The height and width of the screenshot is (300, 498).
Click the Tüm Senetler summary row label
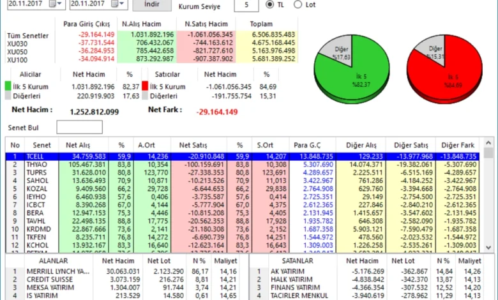pos(28,36)
